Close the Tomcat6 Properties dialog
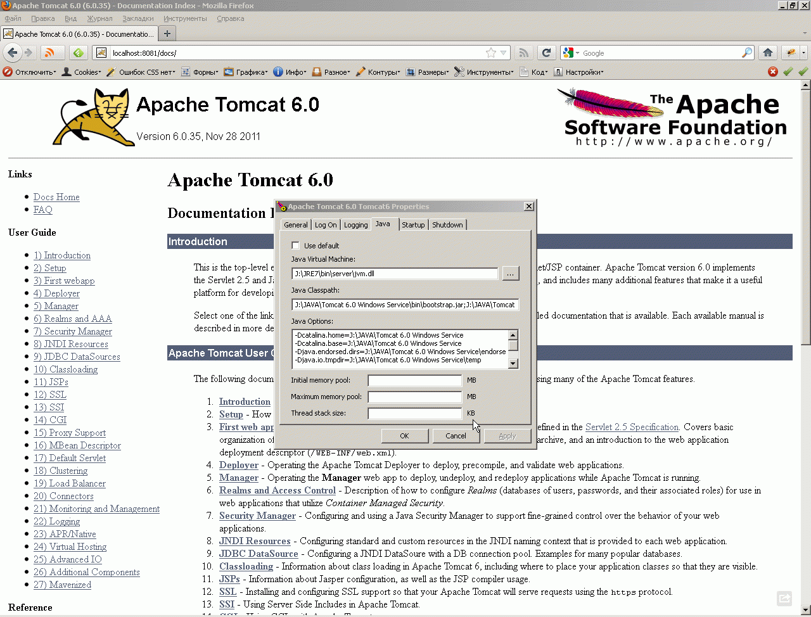811x617 pixels. 529,207
